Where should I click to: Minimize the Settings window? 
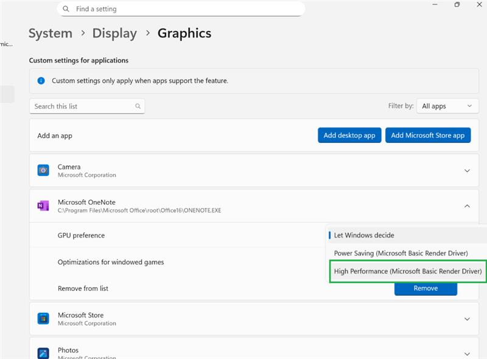point(435,5)
